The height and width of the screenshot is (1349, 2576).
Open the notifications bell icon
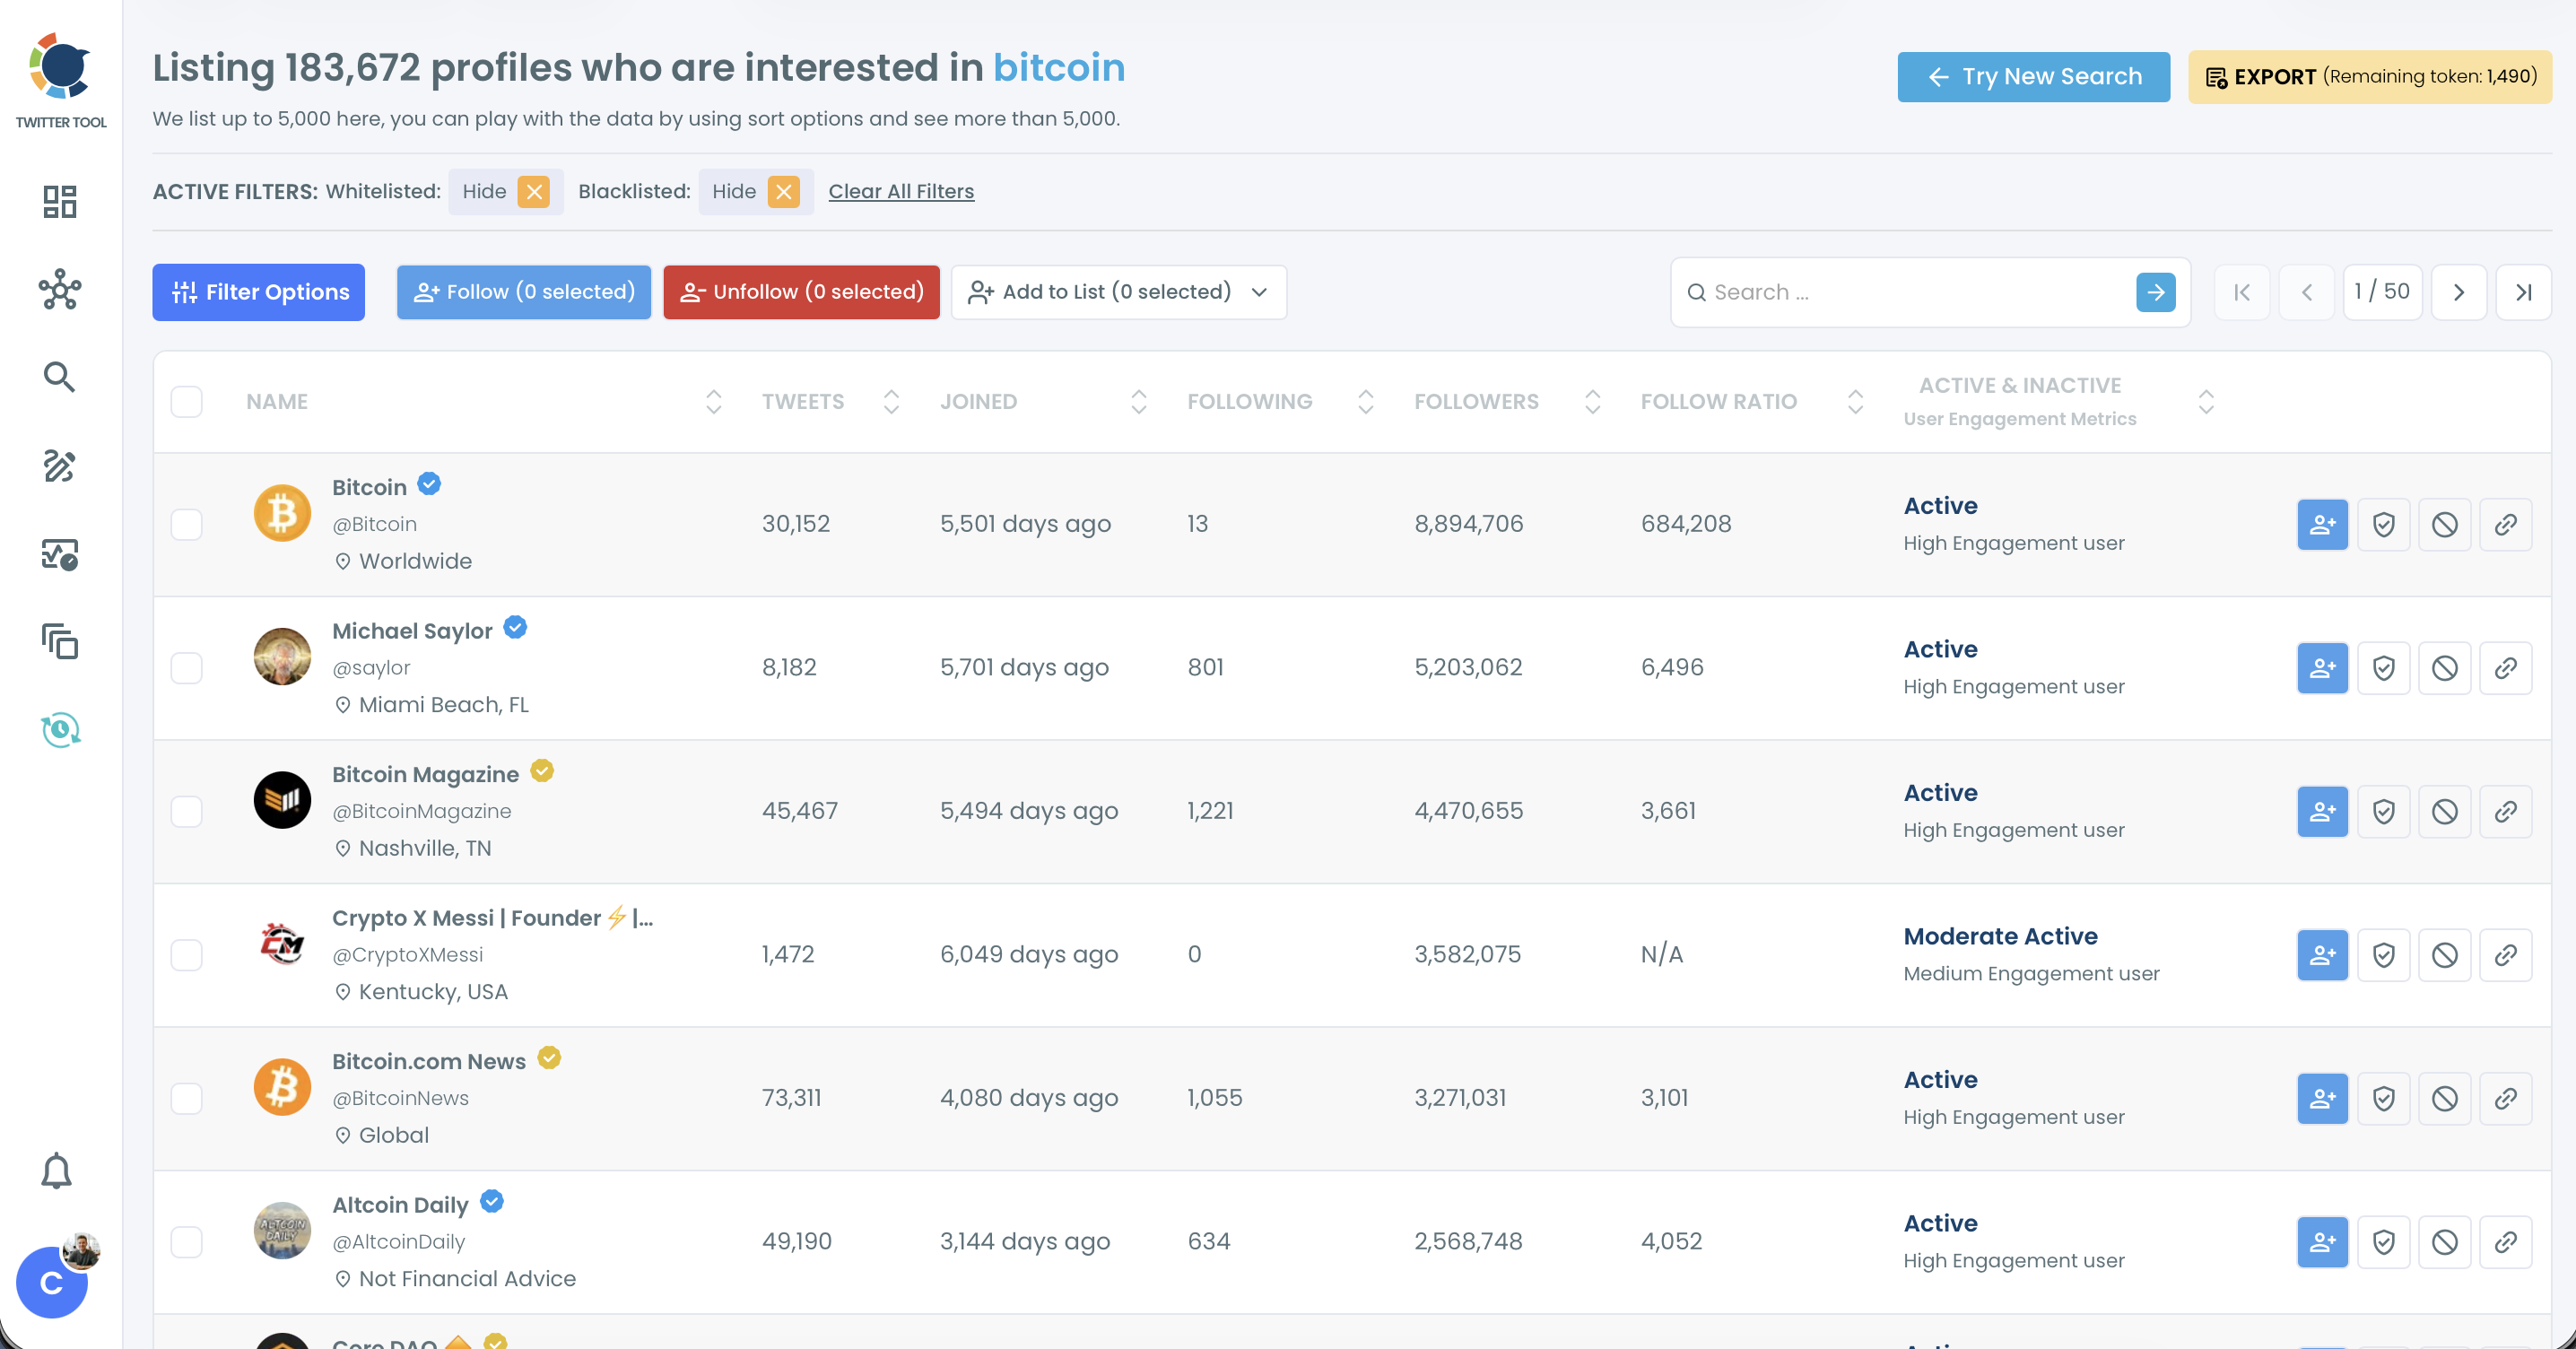(56, 1170)
